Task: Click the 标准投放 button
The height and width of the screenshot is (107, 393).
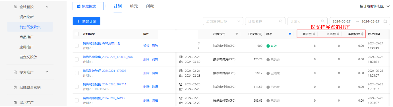Action: (x=88, y=6)
